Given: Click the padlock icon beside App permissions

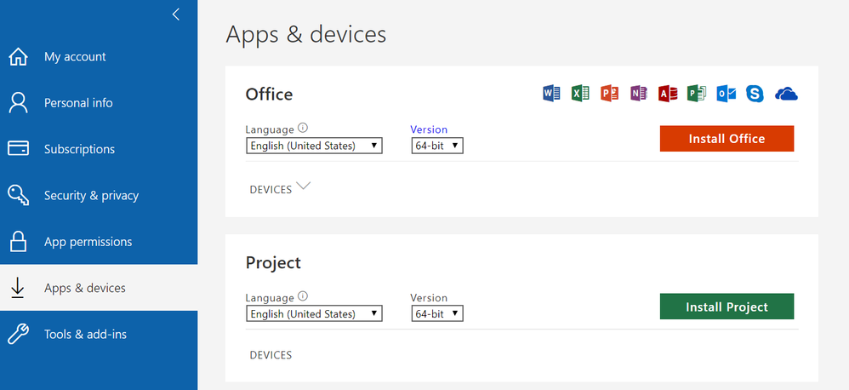Looking at the screenshot, I should tap(19, 242).
